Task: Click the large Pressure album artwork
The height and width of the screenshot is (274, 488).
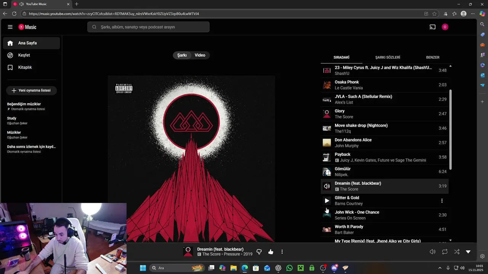Action: 191,159
